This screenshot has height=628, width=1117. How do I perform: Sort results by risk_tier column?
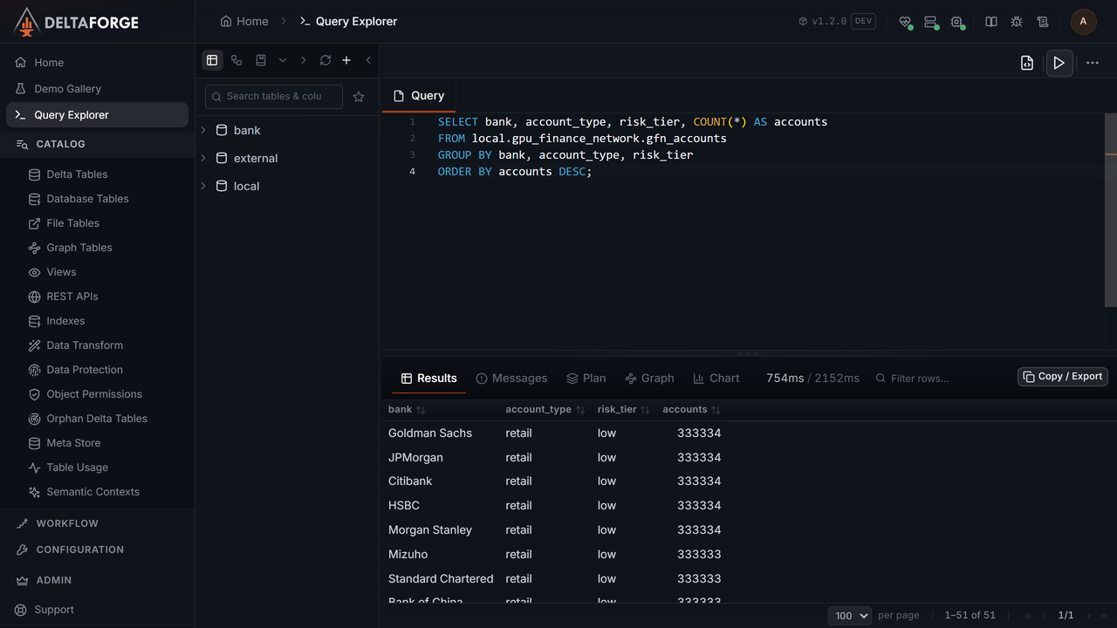pos(623,409)
